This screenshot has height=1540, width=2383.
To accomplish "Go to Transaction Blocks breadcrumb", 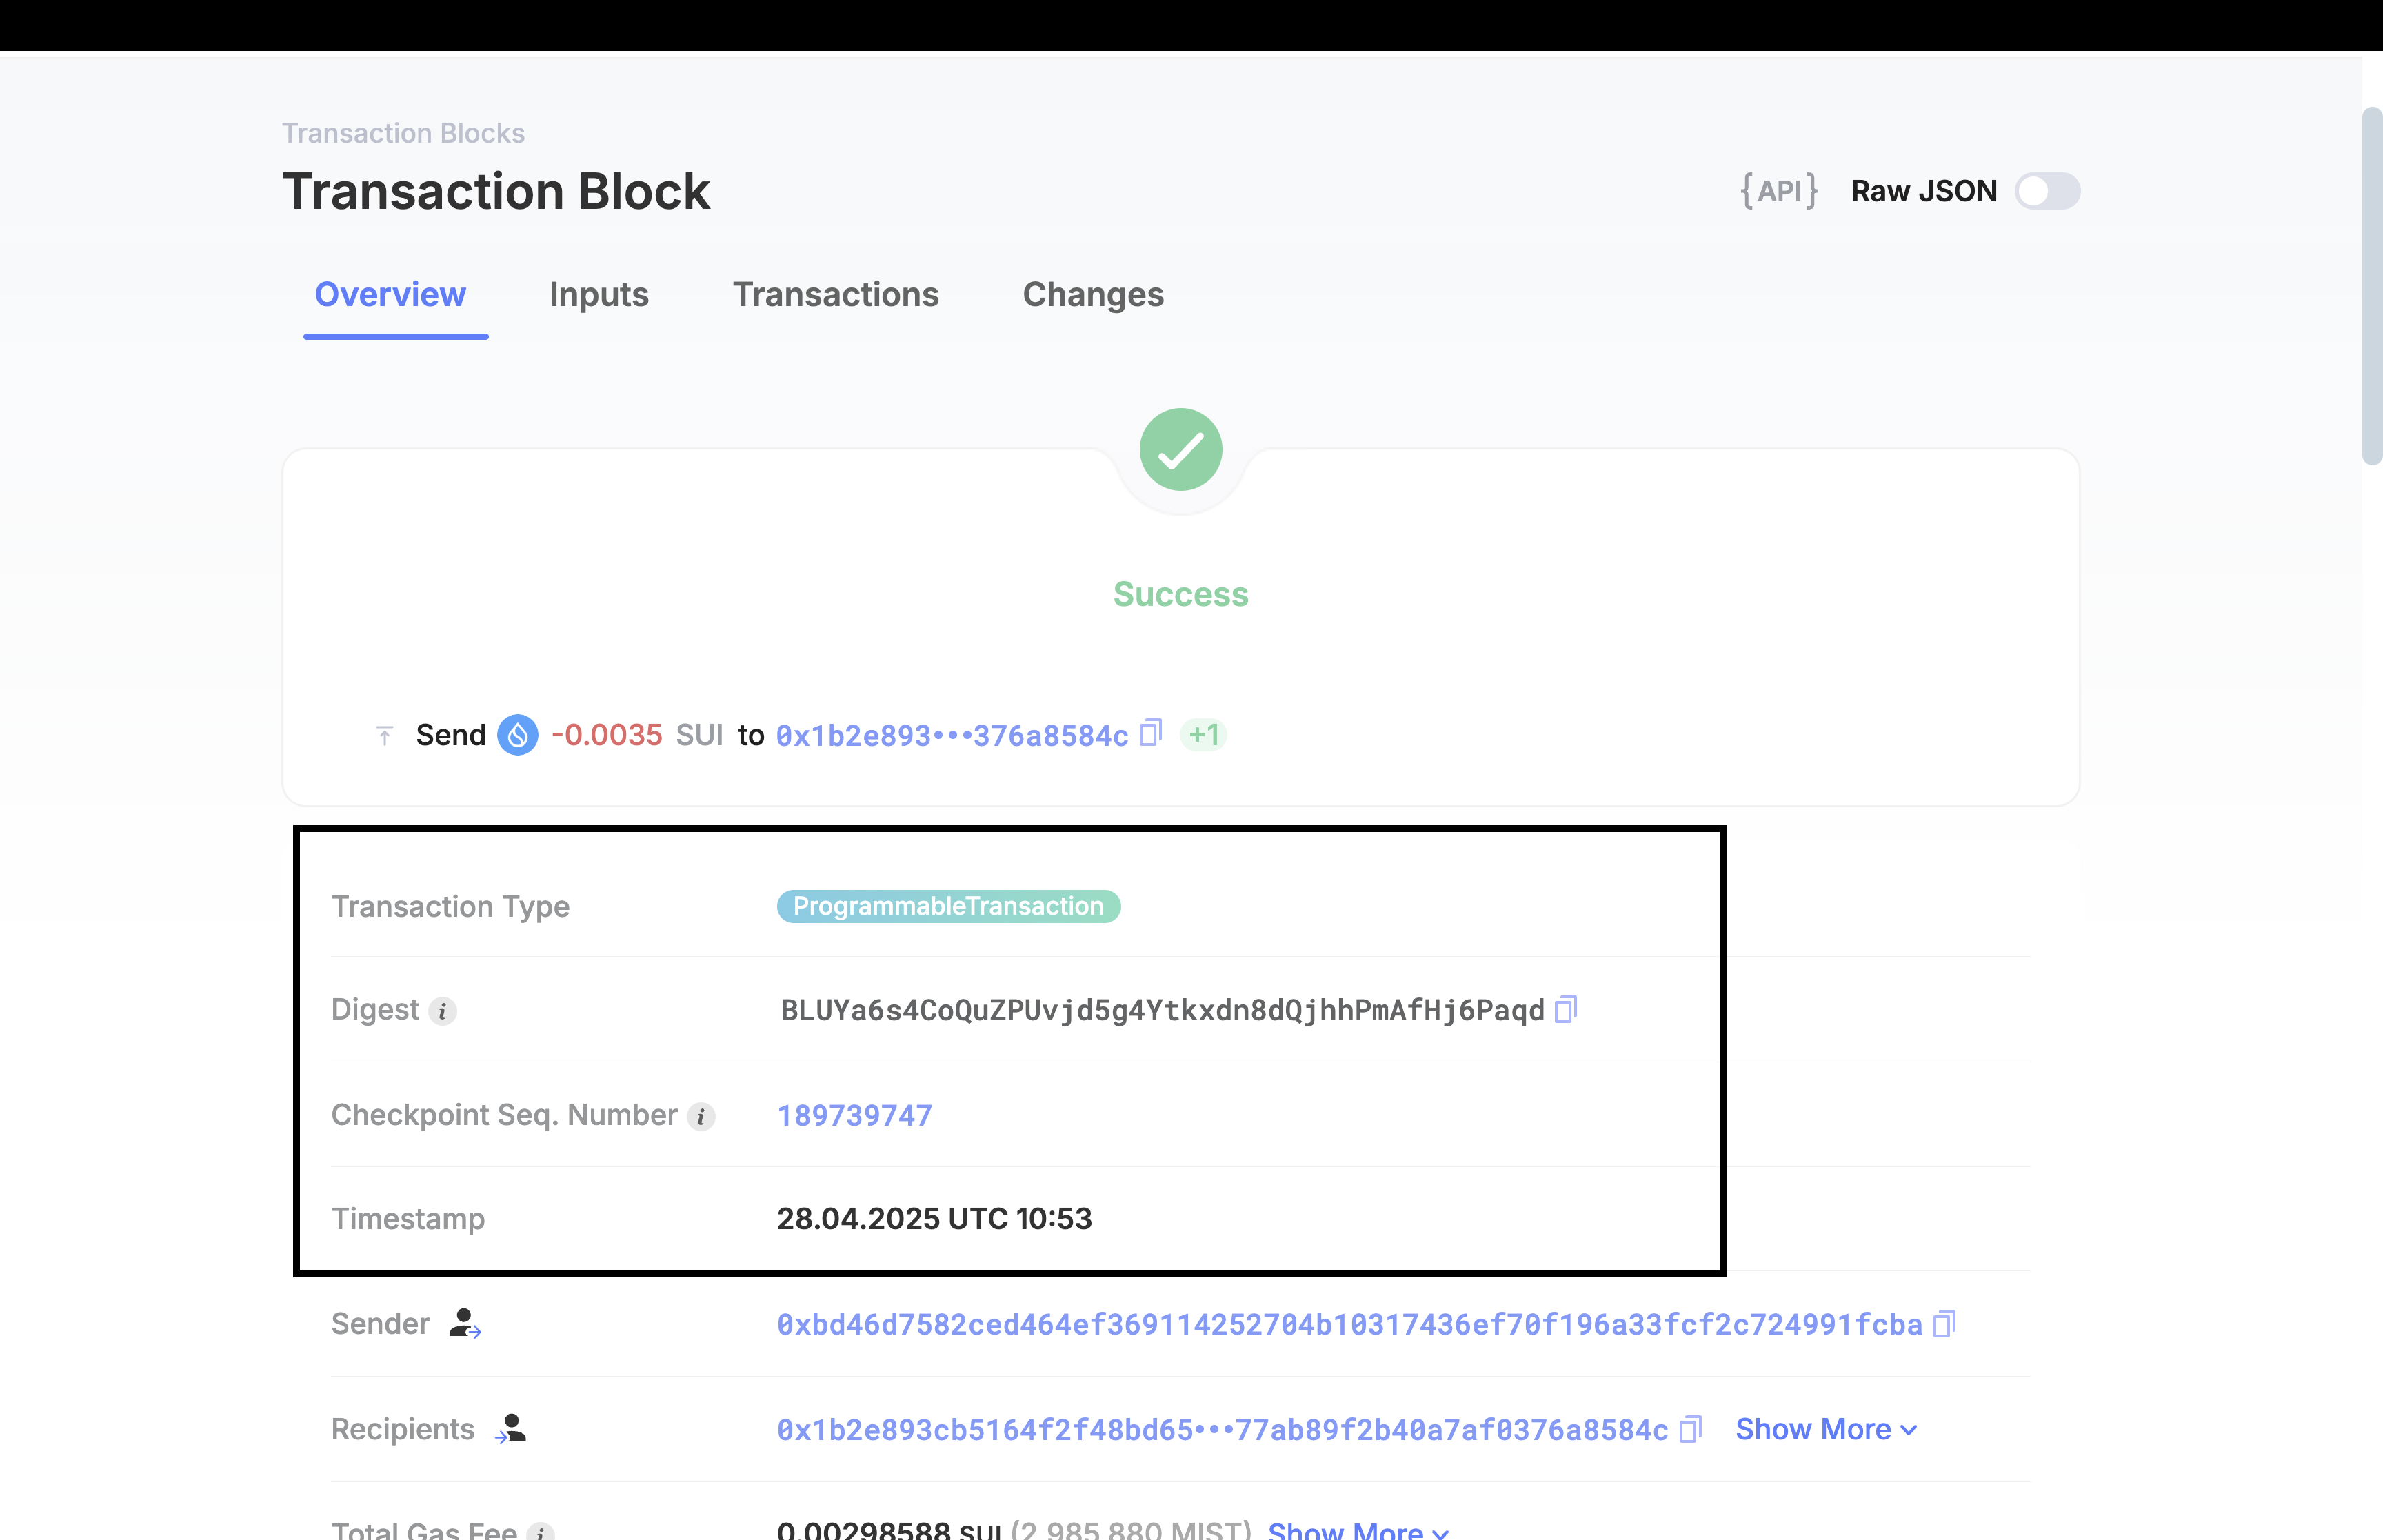I will (403, 133).
